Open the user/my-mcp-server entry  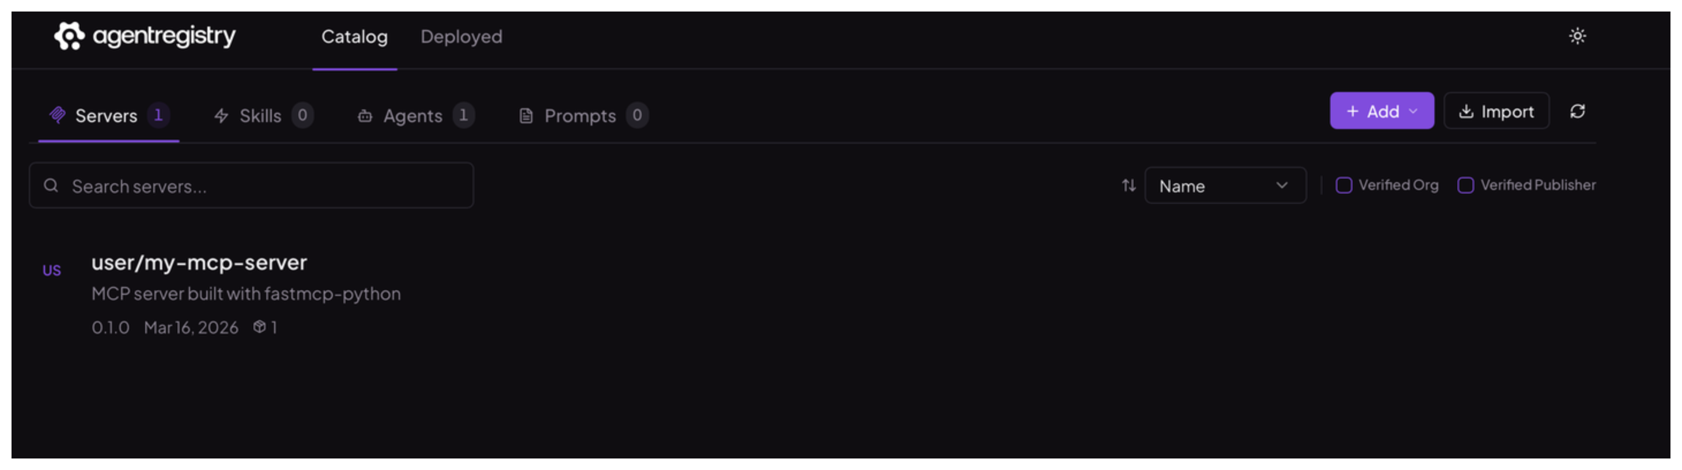click(x=199, y=263)
